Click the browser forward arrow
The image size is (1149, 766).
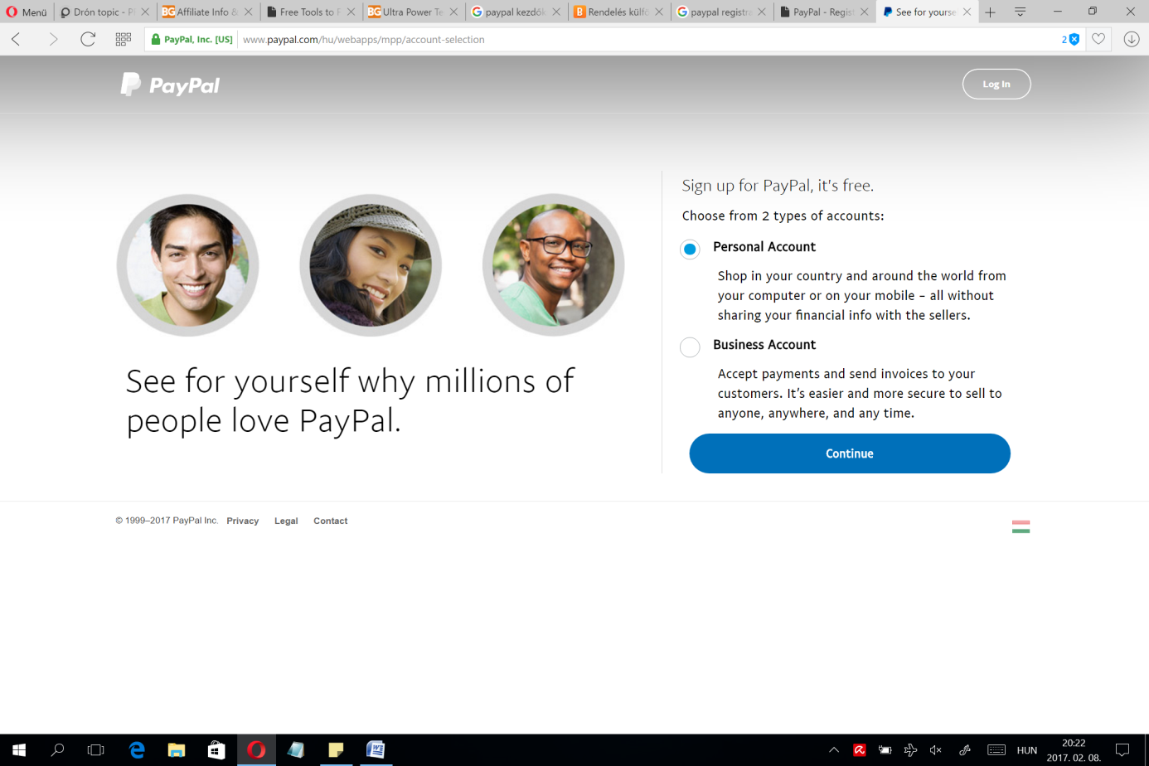[x=53, y=39]
